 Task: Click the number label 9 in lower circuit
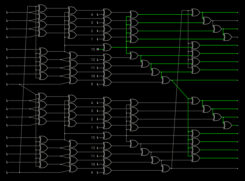tap(92, 173)
